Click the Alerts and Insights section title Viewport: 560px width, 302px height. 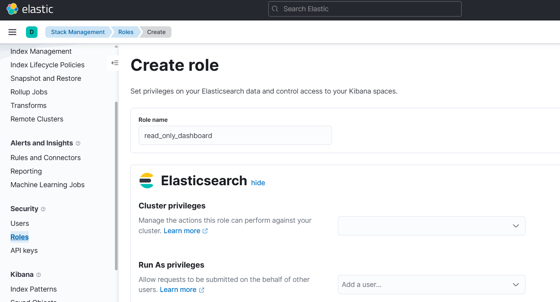(x=42, y=143)
